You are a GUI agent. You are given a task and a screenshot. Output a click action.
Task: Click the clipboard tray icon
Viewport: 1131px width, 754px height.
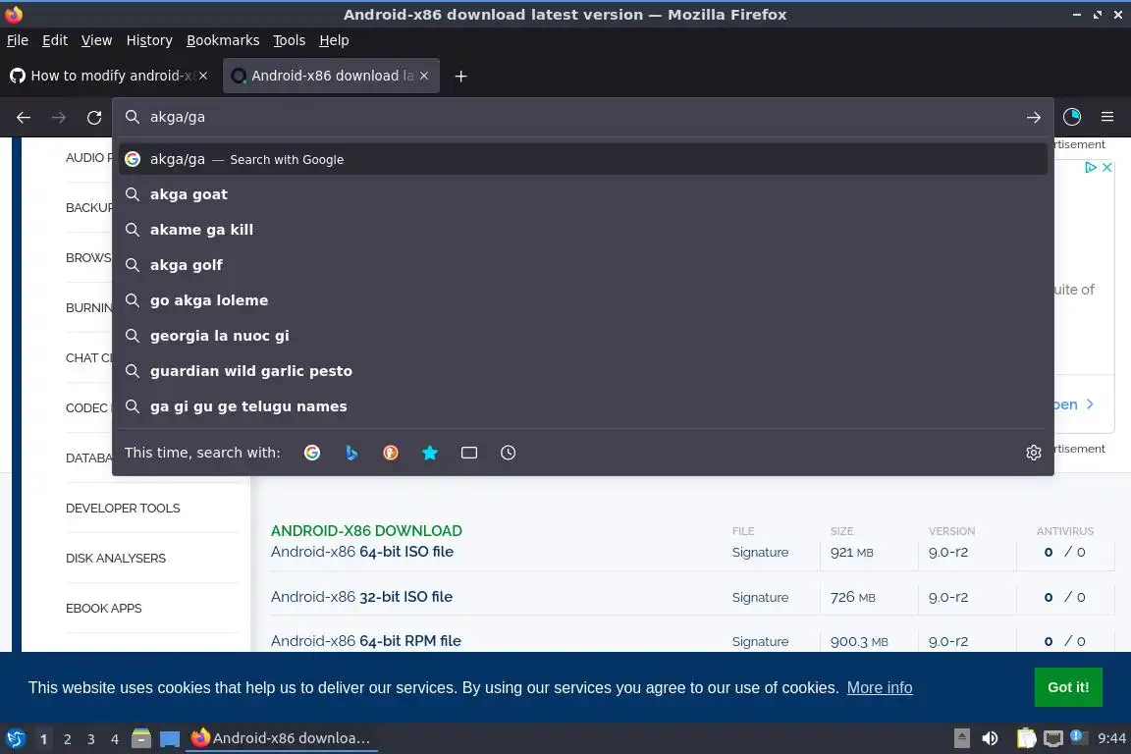tap(1026, 738)
